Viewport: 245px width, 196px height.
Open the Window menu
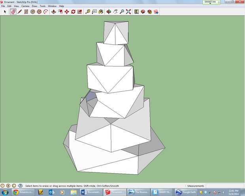point(52,6)
